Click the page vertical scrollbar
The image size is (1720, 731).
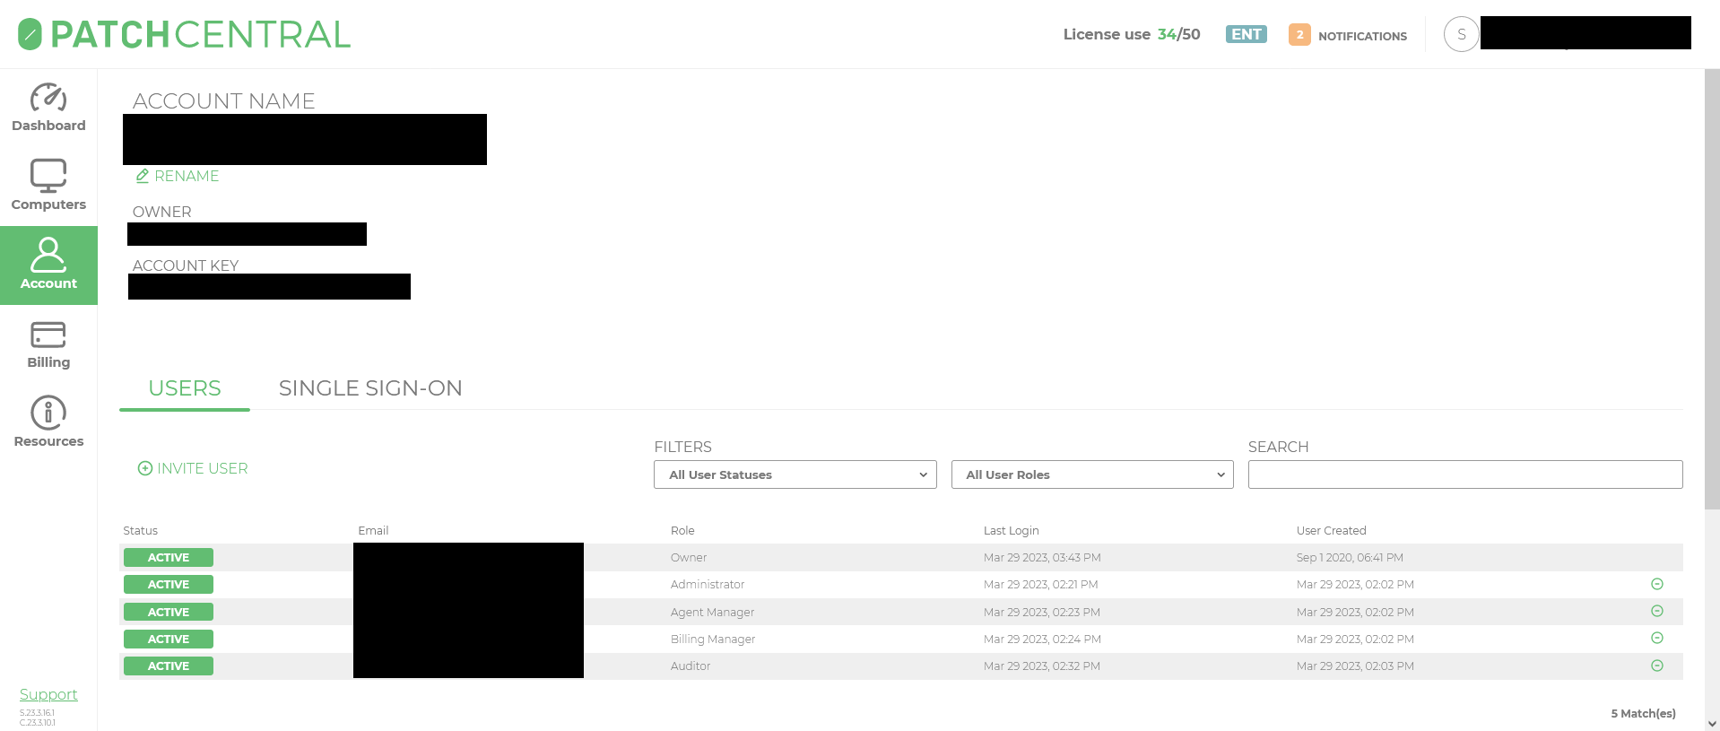1711,287
